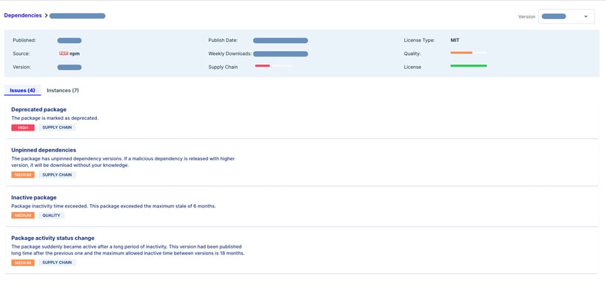Open the Instances (7) tab
Viewport: 606px width, 293px height.
coord(63,90)
